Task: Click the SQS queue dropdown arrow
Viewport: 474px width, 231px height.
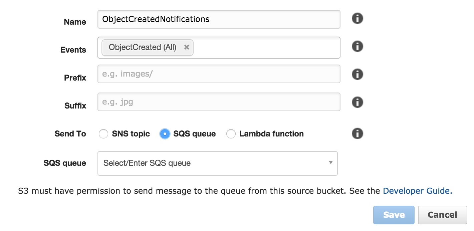Action: click(x=331, y=163)
